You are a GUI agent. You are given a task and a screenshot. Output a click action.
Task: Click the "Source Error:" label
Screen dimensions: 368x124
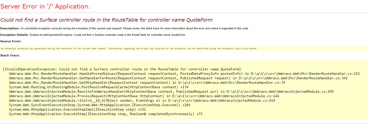(11, 41)
